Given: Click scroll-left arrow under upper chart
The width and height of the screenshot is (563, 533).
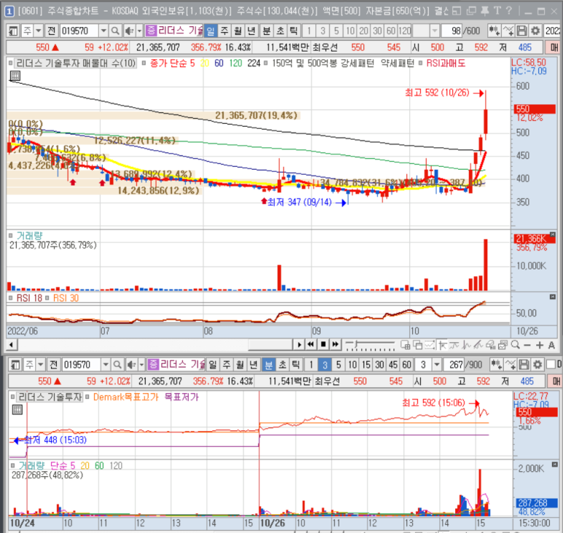Looking at the screenshot, I should [12, 345].
